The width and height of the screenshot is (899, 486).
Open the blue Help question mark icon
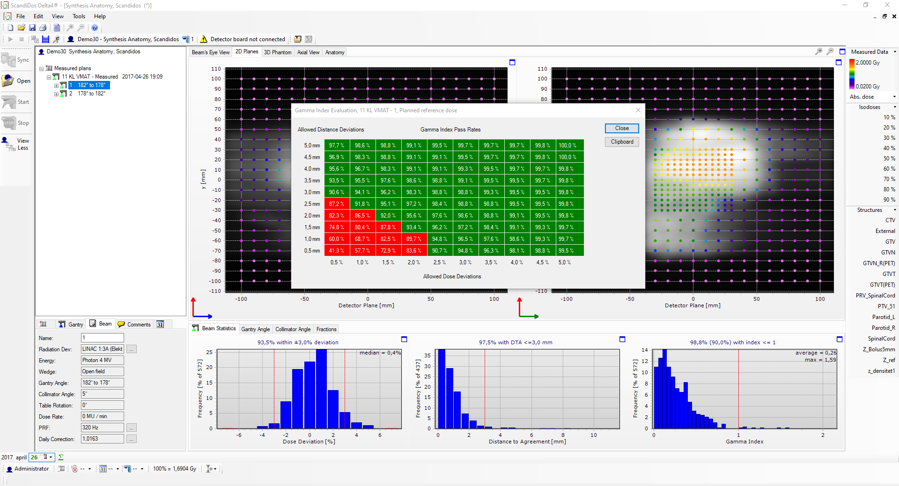(95, 28)
